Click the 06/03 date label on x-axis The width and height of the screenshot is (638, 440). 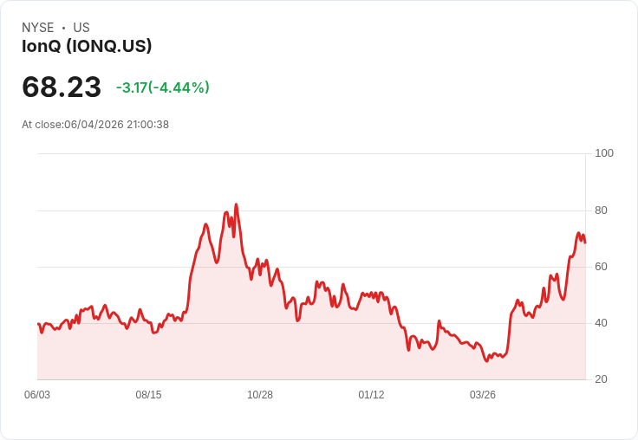[37, 395]
